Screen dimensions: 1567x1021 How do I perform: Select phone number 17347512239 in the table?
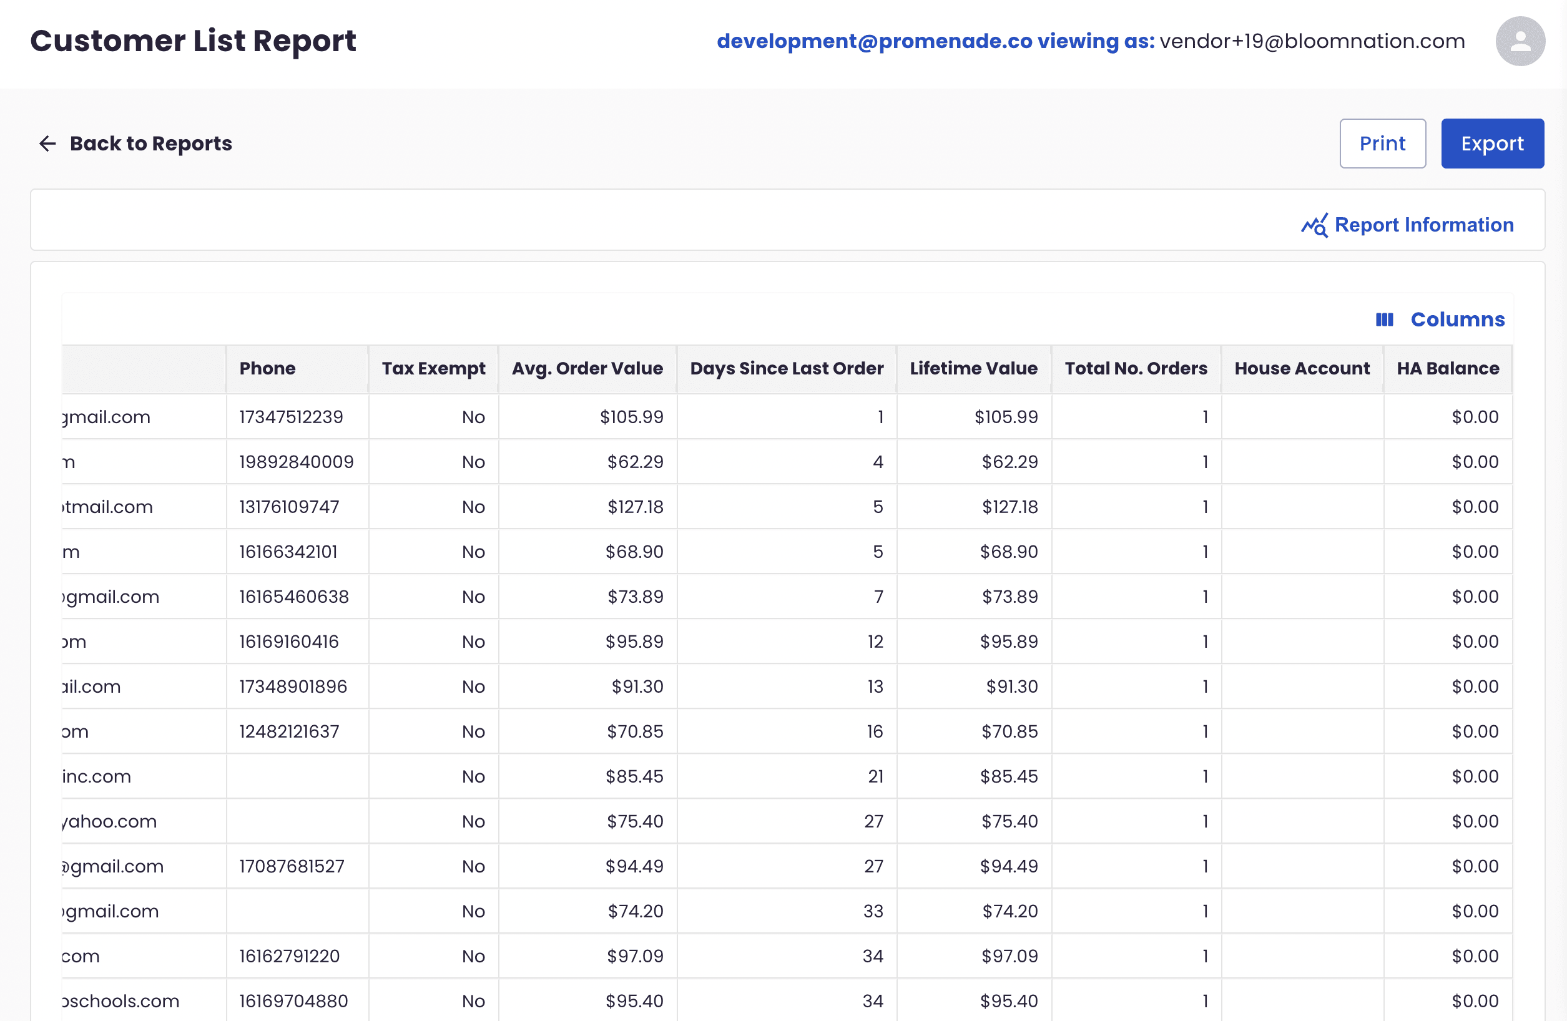click(290, 417)
